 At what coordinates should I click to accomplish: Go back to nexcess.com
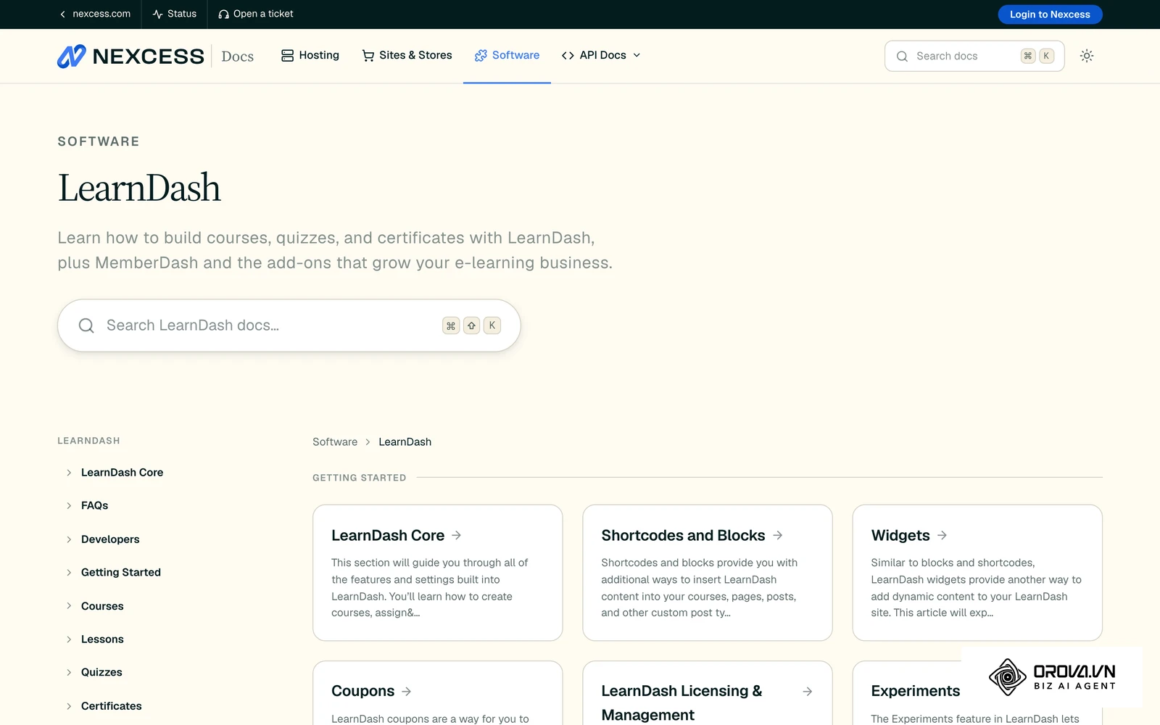click(95, 14)
